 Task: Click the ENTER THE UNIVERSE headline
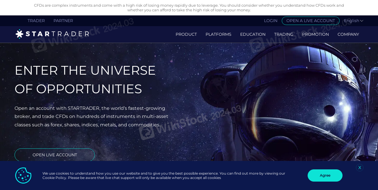pyautogui.click(x=85, y=70)
